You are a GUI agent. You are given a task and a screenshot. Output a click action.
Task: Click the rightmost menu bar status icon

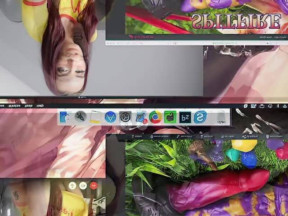[x=282, y=106]
